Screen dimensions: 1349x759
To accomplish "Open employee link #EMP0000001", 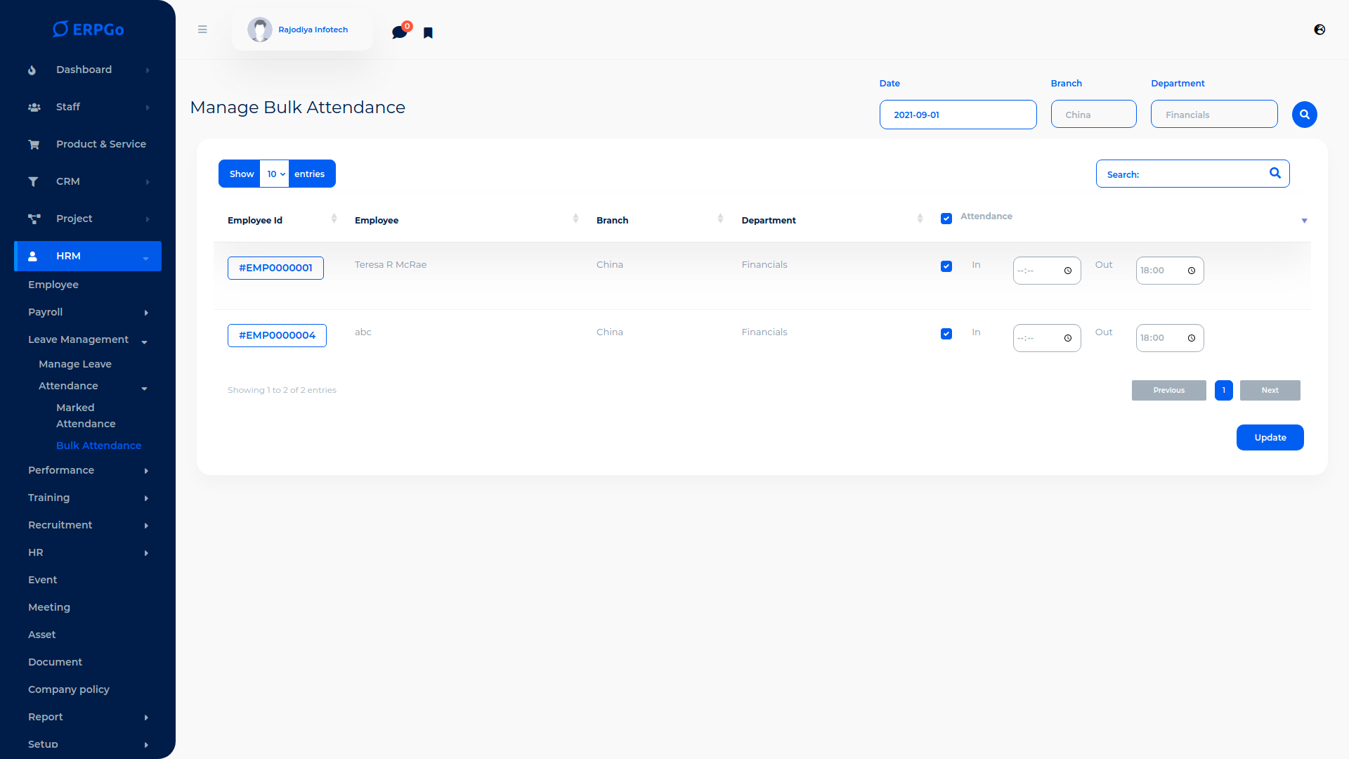I will pyautogui.click(x=275, y=268).
